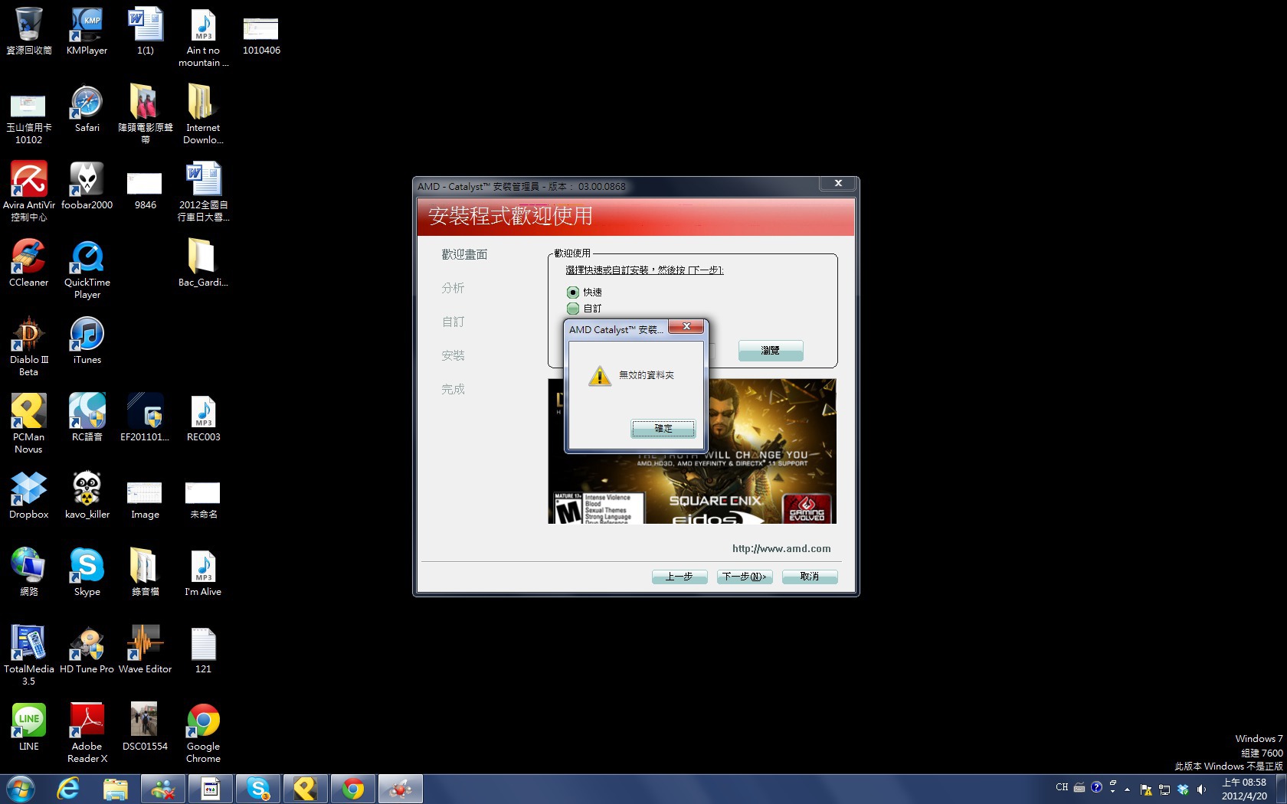
Task: Show hidden system tray icons
Action: [x=1127, y=789]
